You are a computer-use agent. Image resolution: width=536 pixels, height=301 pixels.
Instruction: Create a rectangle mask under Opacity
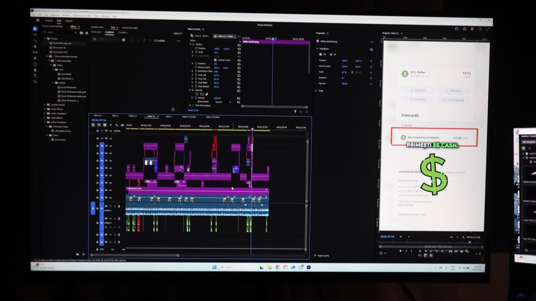(202, 94)
